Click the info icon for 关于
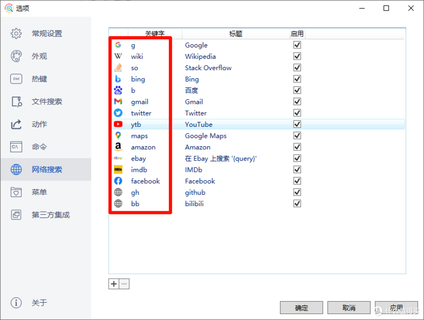The width and height of the screenshot is (424, 320). tap(16, 303)
